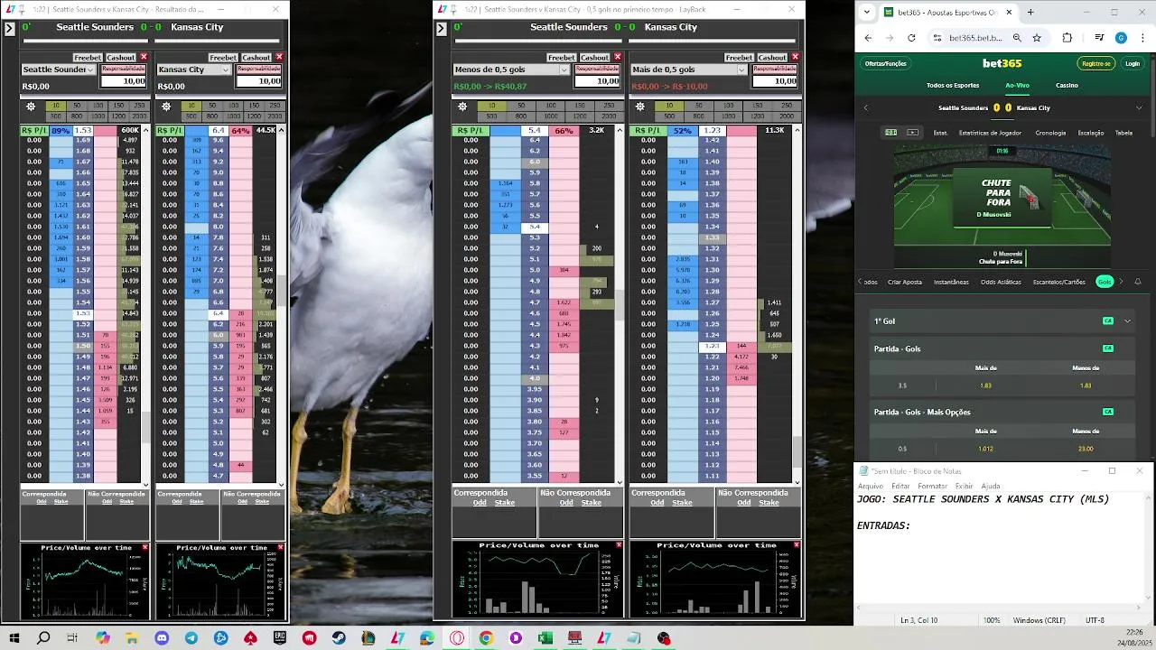Viewport: 1156px width, 650px height.
Task: Toggle Responsabilidade in Seattle Sounders ladder
Action: (123, 69)
